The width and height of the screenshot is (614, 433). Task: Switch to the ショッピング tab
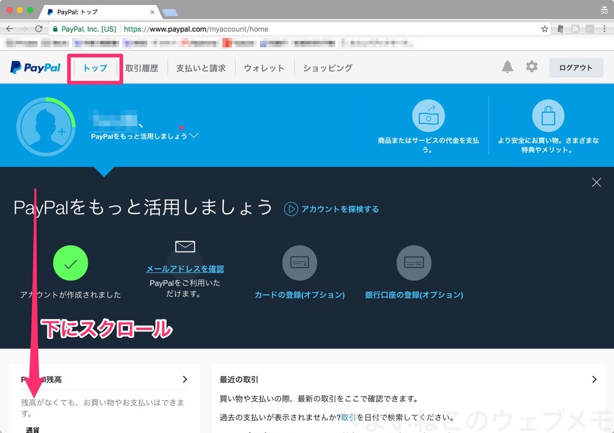tap(327, 68)
